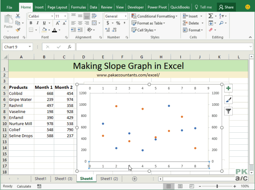
Task: Click Increase Decimal icon
Action: pos(107,30)
